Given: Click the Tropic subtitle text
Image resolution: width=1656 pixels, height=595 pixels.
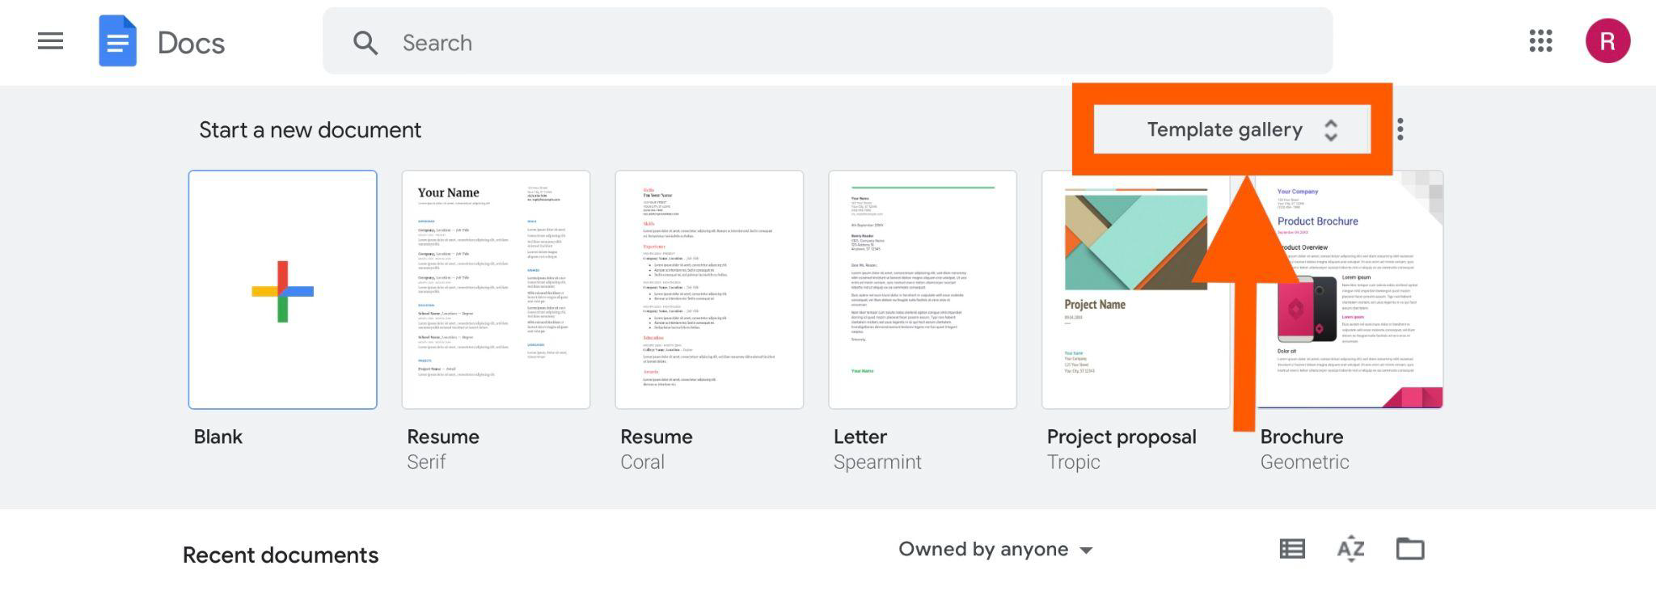Looking at the screenshot, I should click(x=1073, y=462).
